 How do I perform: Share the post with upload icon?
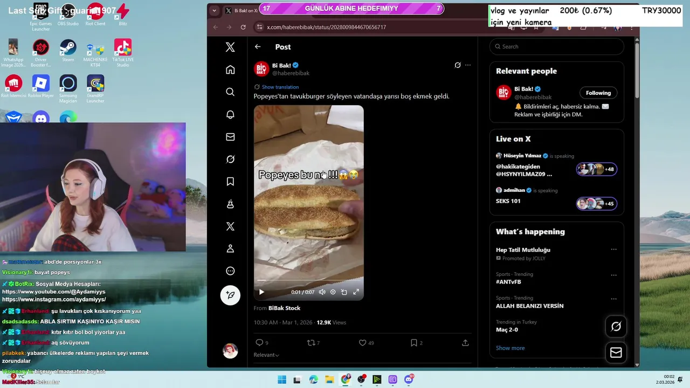pos(465,343)
